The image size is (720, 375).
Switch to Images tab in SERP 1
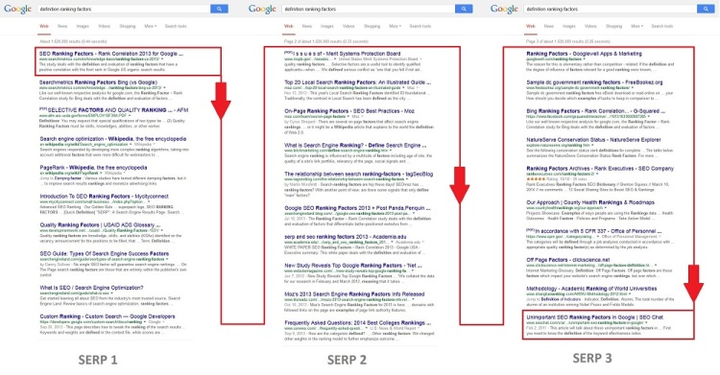(83, 26)
